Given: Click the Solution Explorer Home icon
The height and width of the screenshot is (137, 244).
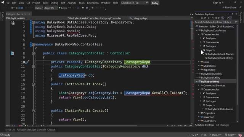Looking at the screenshot, I should [x=202, y=18].
